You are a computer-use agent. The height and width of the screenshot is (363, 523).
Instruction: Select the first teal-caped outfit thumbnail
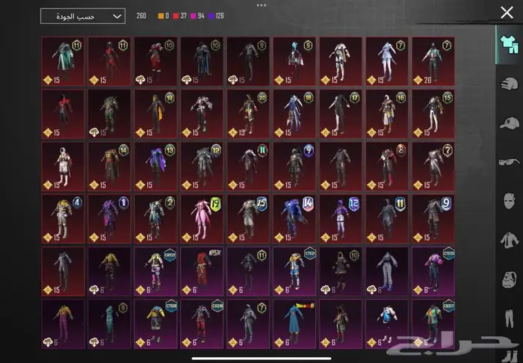63,60
